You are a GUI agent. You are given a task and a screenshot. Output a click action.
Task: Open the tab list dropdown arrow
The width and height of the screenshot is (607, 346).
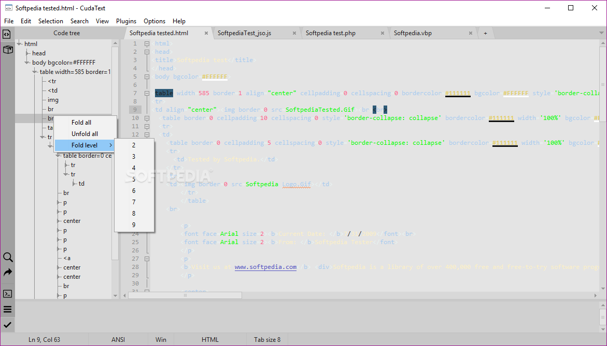point(602,33)
